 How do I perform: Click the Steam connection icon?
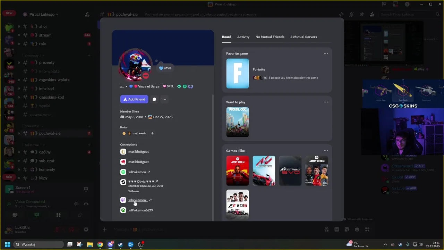tap(123, 182)
